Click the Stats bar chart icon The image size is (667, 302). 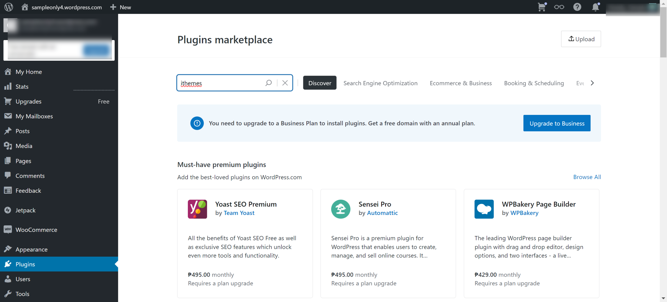[8, 87]
